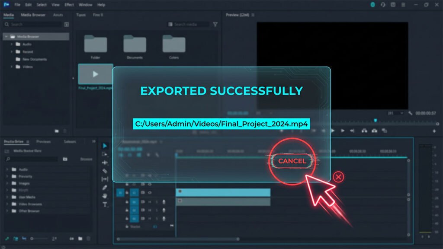Click Browse text beside lower search field
443x249 pixels.
(x=86, y=159)
